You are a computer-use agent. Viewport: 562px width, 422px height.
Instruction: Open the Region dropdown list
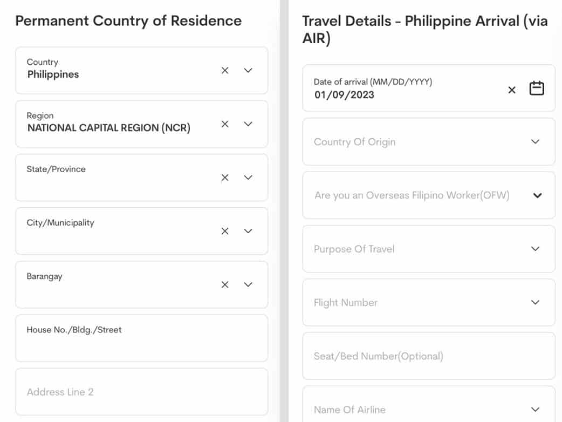(x=248, y=124)
